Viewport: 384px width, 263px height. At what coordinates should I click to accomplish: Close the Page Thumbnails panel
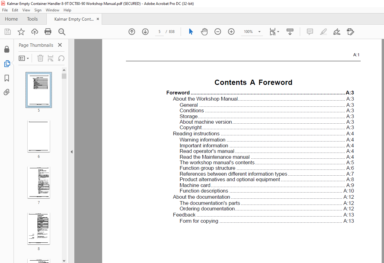tap(60, 45)
